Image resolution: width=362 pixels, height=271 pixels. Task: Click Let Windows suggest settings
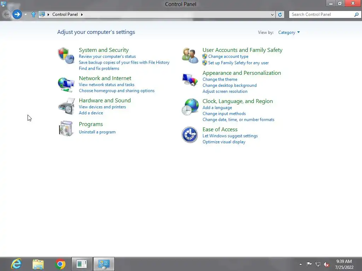click(230, 136)
